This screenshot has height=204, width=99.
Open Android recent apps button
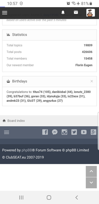tap(21, 197)
